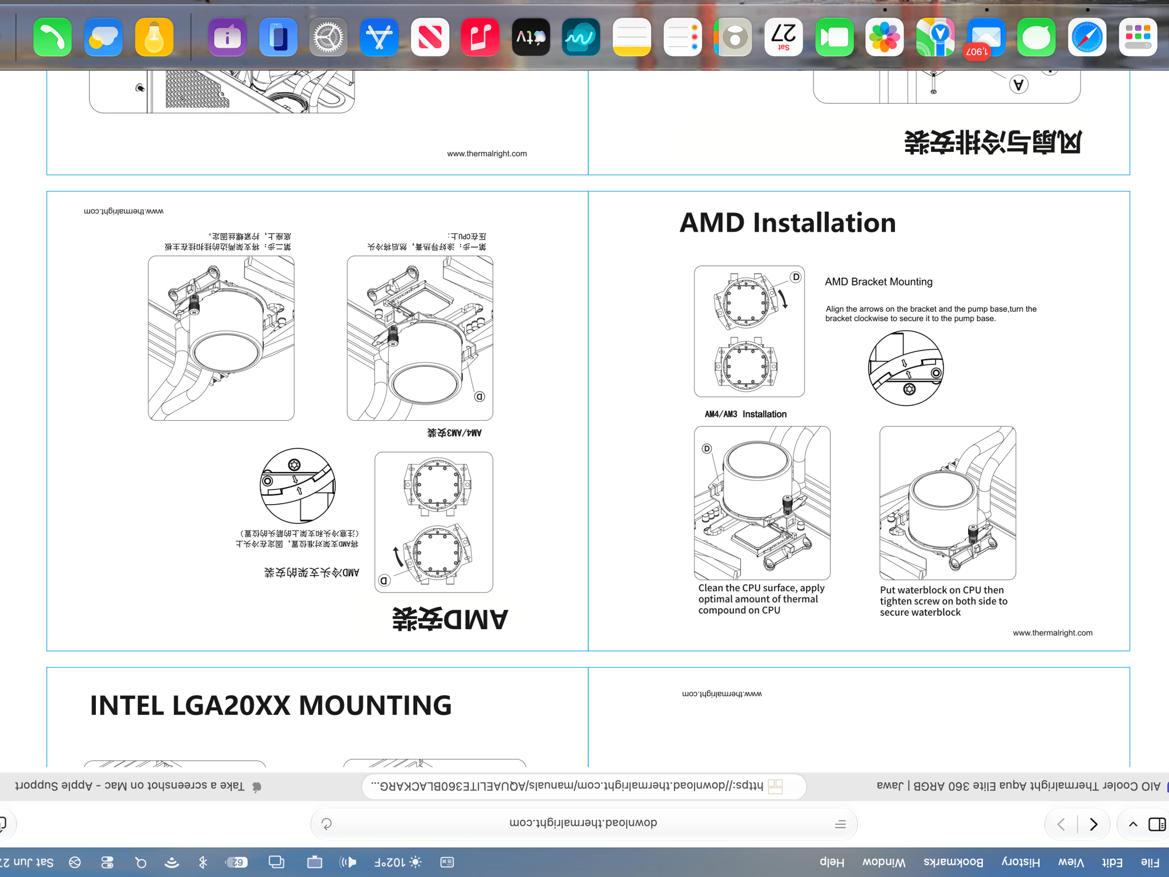
Task: Launch FaceTime from the Dock
Action: (x=835, y=38)
